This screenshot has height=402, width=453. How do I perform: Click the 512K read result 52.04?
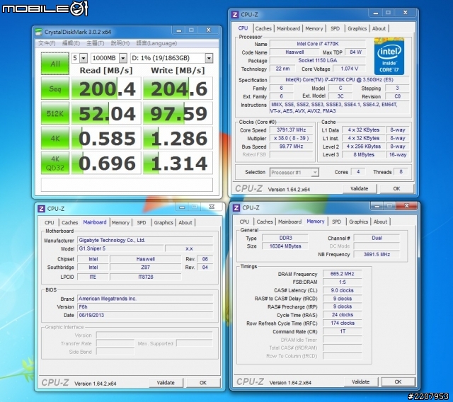pyautogui.click(x=106, y=113)
